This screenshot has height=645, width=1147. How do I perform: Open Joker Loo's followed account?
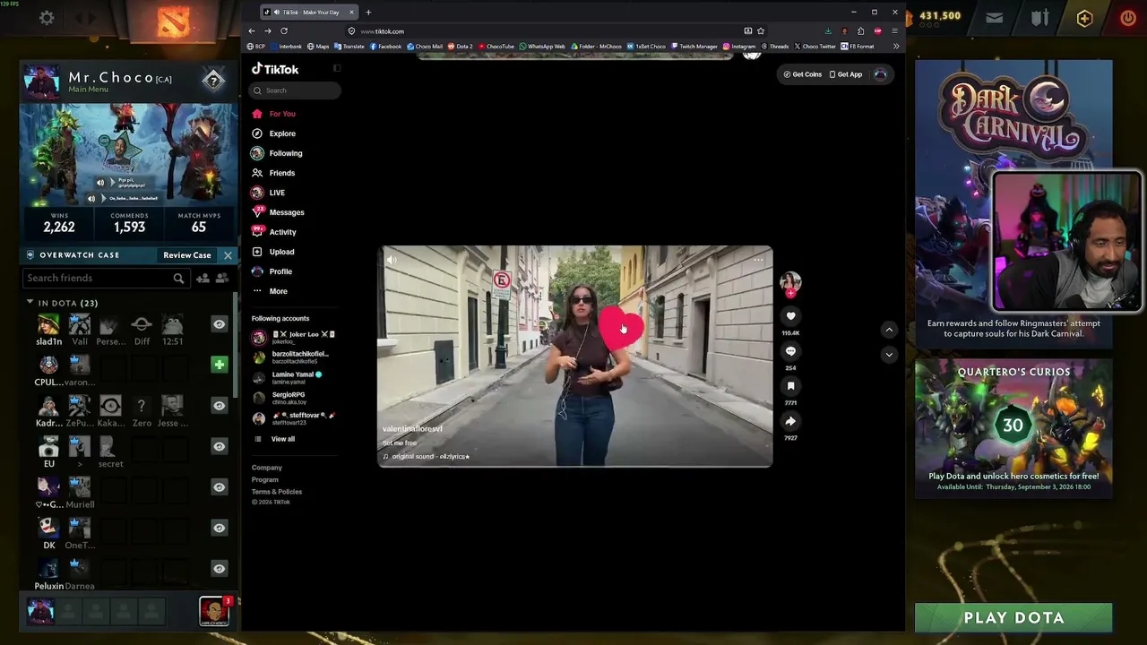tap(294, 338)
